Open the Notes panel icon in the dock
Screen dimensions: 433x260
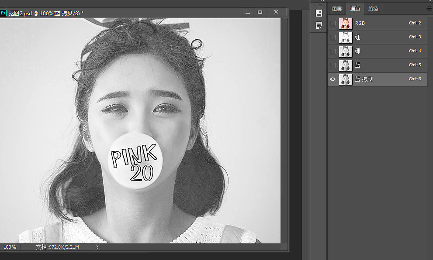(x=319, y=25)
